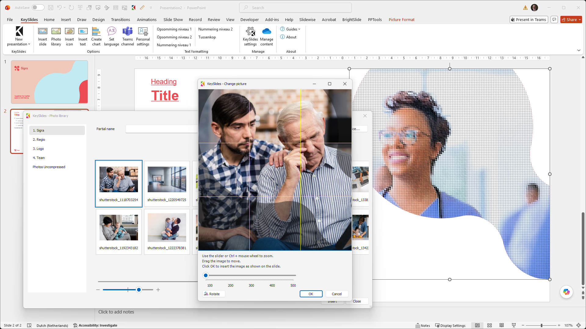
Task: Open the Customize Quick Access Toolbar dropdown
Action: (x=151, y=8)
